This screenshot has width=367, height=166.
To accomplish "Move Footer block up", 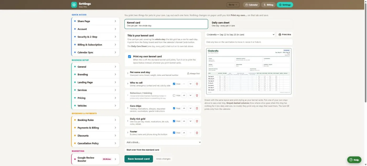I will coord(184,133).
